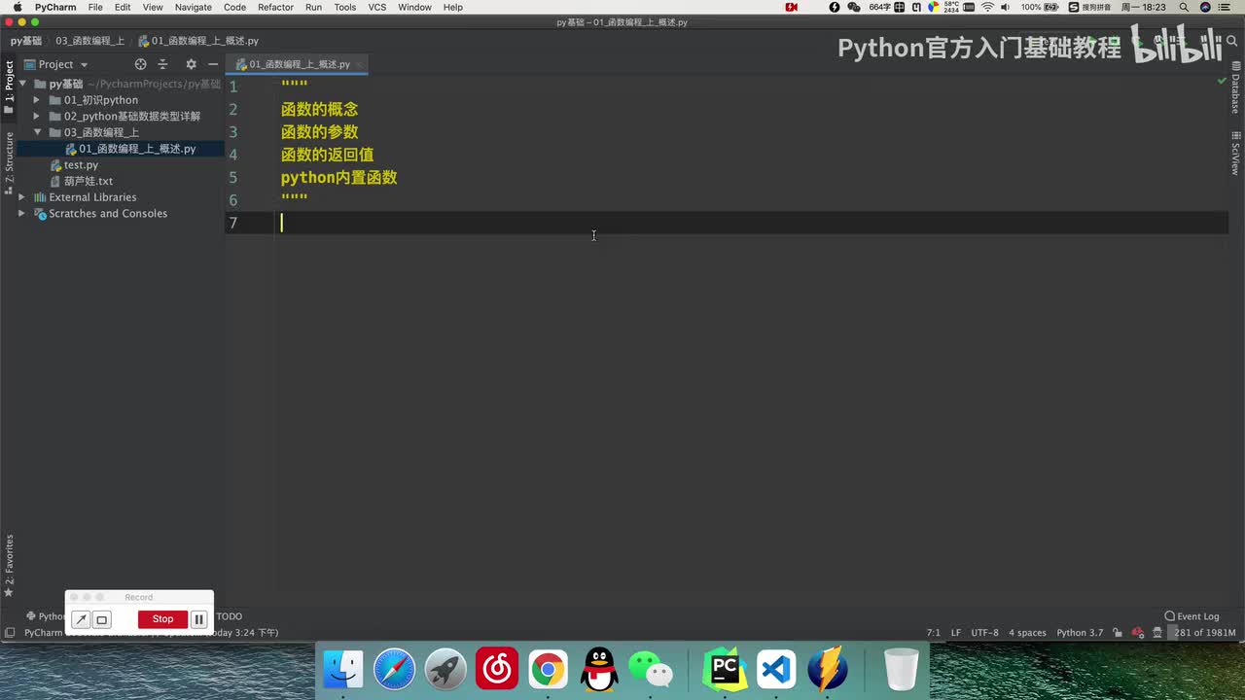Click py基础 breadcrumb in navigation bar

coord(26,41)
